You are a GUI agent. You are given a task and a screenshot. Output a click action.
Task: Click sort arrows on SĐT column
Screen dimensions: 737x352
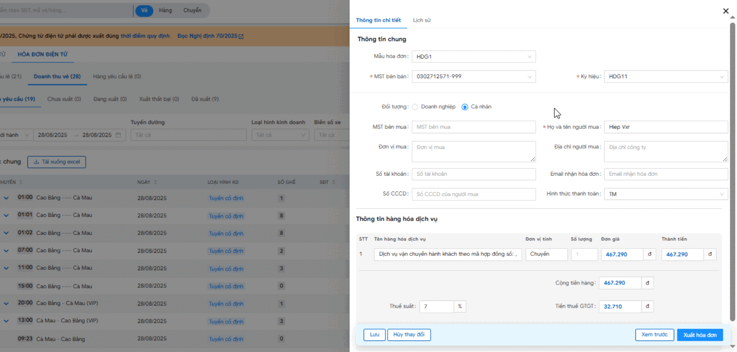pyautogui.click(x=334, y=182)
